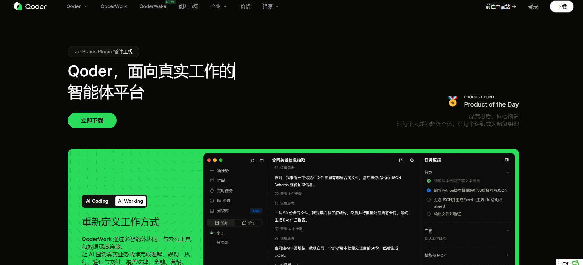Click the history clock icon in chat header

[x=412, y=160]
